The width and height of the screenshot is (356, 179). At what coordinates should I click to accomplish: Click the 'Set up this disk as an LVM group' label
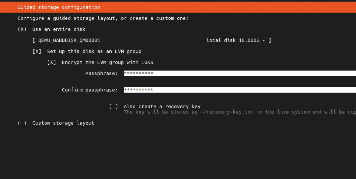click(94, 51)
